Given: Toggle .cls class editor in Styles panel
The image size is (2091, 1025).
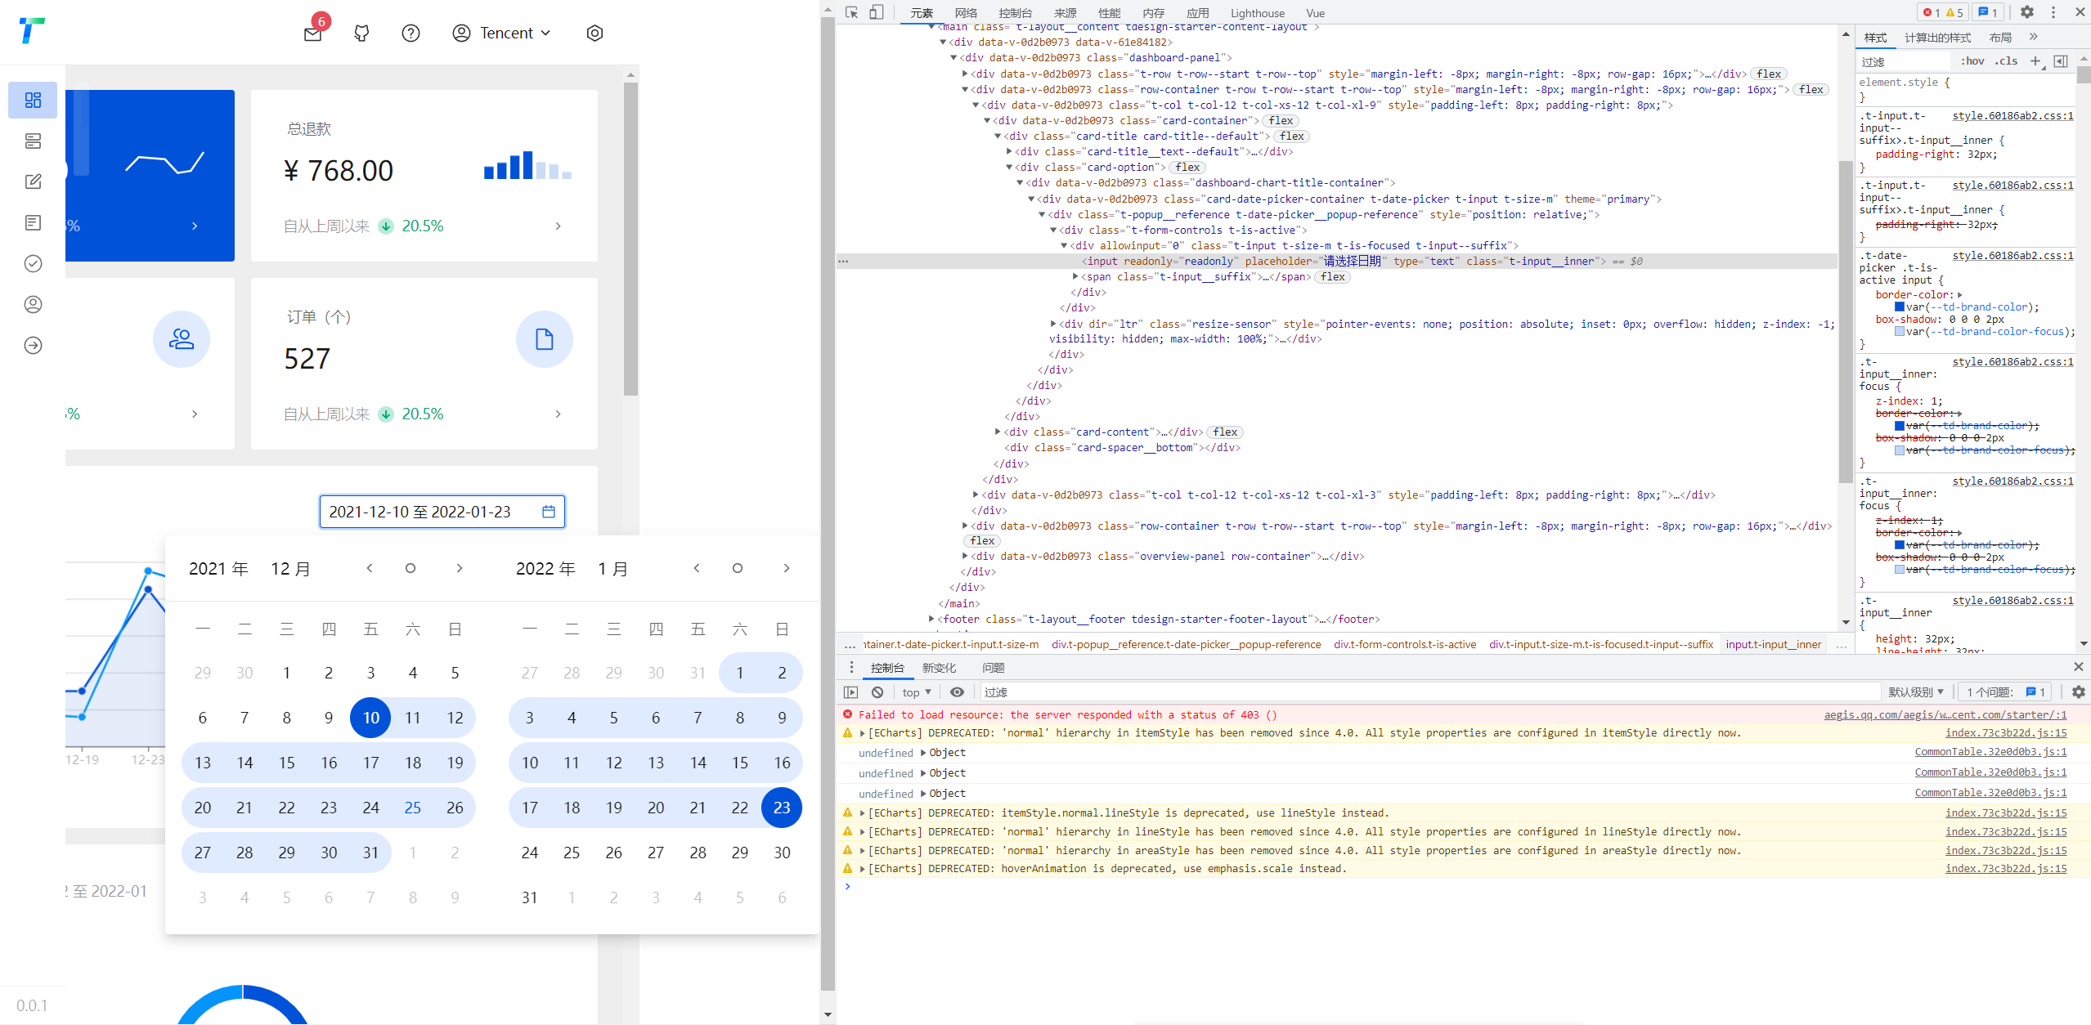Looking at the screenshot, I should pos(2006,60).
